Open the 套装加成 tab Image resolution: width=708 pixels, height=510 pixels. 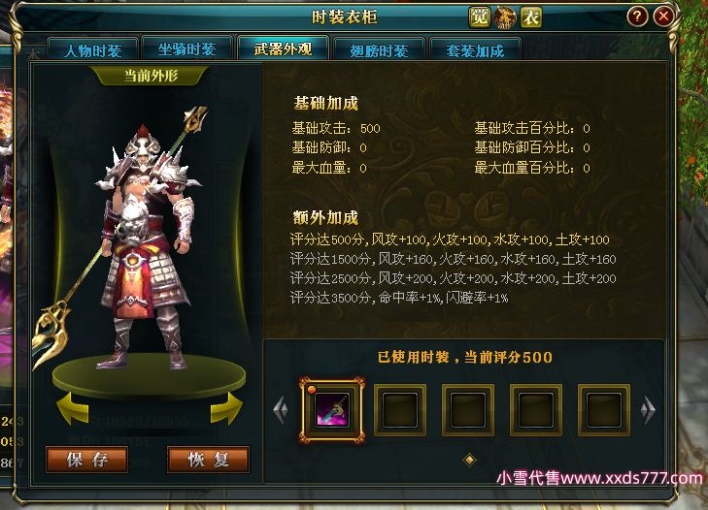pos(475,49)
